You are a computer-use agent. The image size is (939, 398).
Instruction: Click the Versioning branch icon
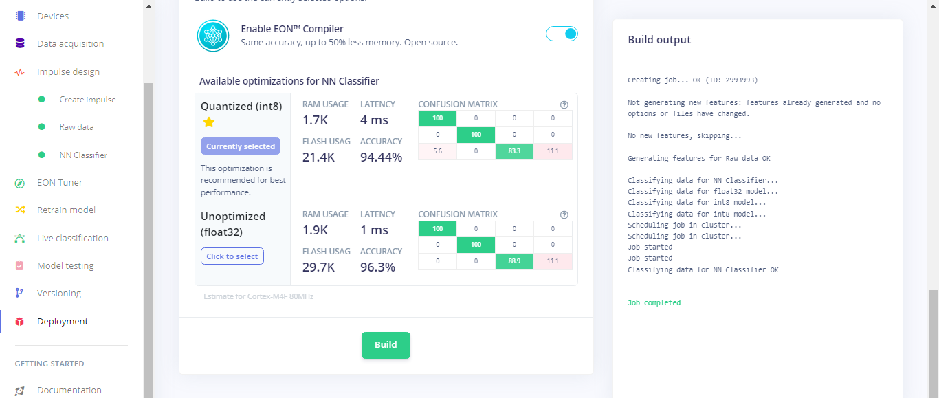(x=20, y=294)
